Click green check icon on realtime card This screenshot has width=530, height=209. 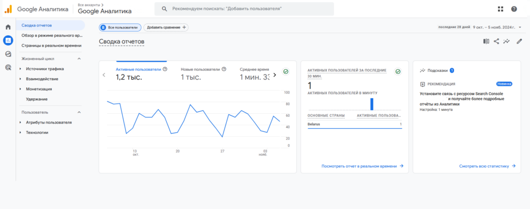tap(398, 71)
